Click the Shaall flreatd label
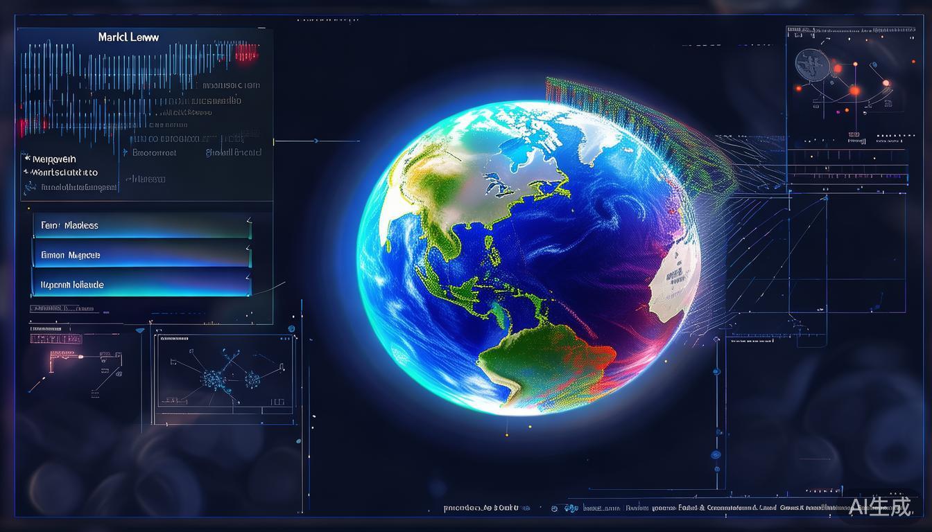 pyautogui.click(x=233, y=152)
